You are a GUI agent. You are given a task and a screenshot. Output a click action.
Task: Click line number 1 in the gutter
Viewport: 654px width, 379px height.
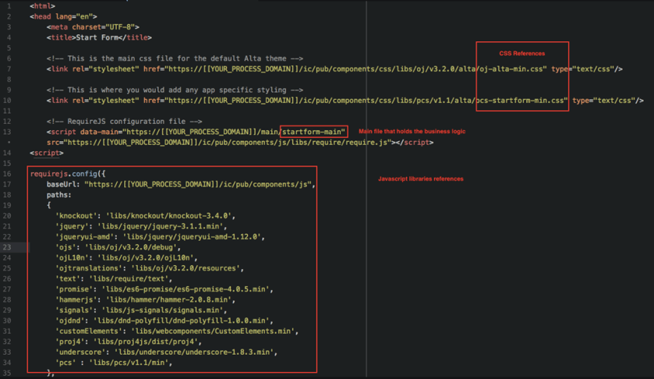click(x=9, y=6)
